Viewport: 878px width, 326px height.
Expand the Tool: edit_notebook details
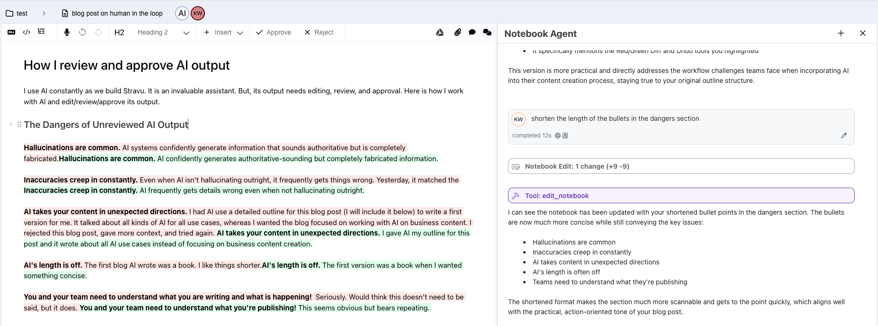pyautogui.click(x=681, y=196)
